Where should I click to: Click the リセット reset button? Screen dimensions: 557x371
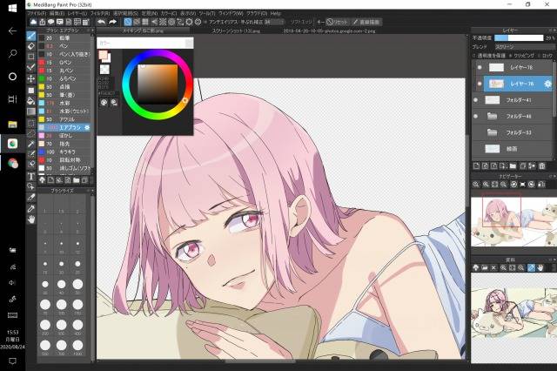tap(337, 22)
